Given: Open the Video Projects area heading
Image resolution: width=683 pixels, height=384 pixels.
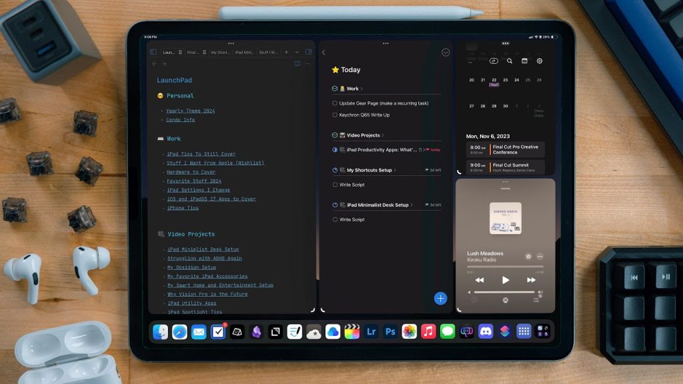Looking at the screenshot, I should 364,135.
